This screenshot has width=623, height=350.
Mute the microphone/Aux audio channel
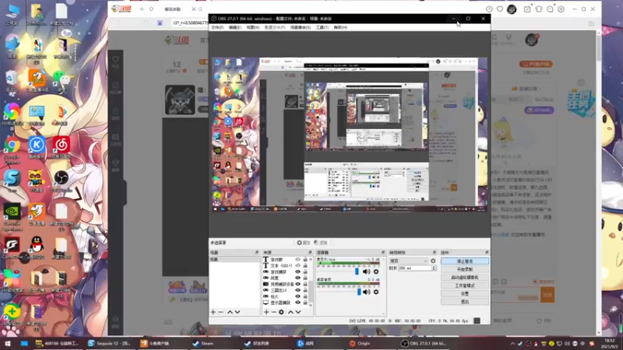pos(366,271)
